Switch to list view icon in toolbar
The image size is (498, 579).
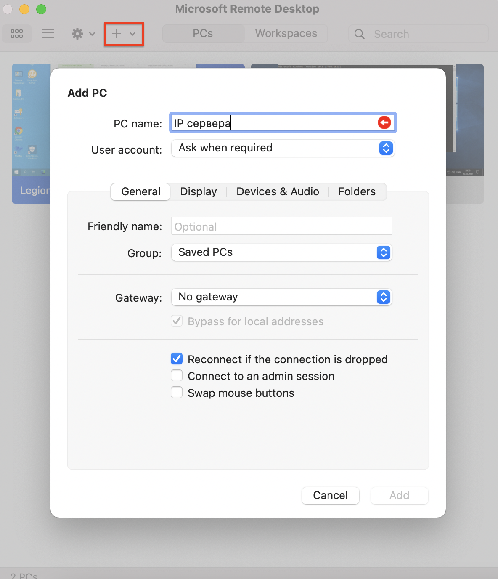[x=48, y=34]
